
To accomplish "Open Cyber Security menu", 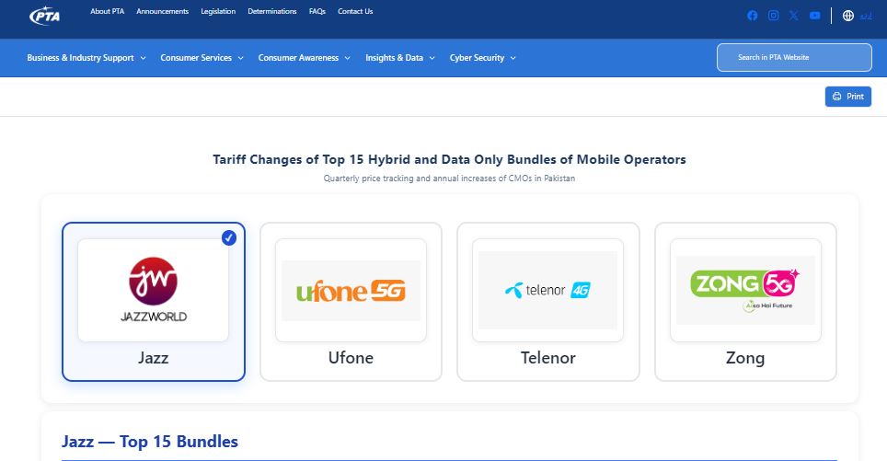I will pyautogui.click(x=477, y=58).
